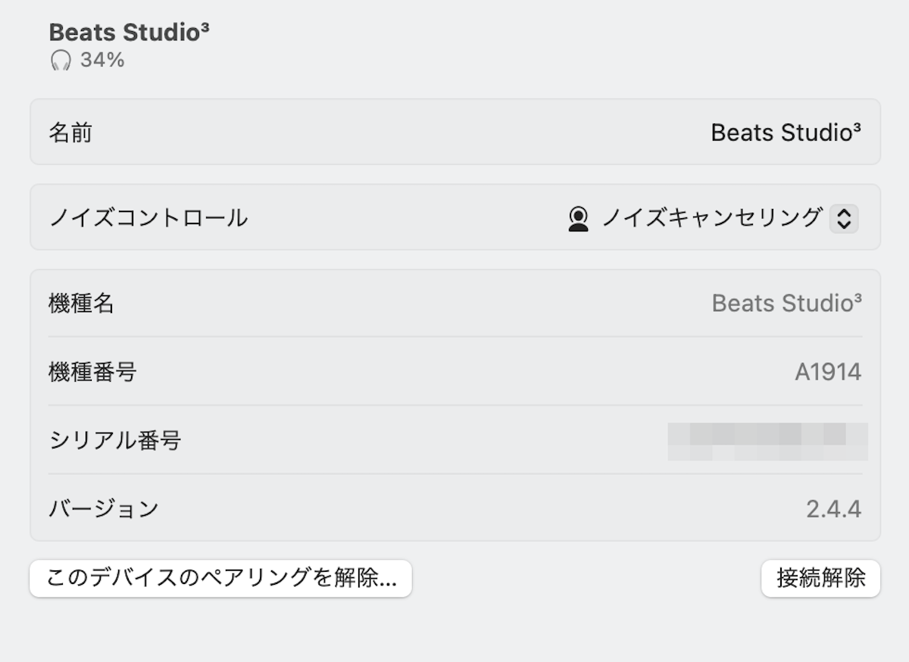Click the noise cancelling person icon
909x662 pixels.
578,219
